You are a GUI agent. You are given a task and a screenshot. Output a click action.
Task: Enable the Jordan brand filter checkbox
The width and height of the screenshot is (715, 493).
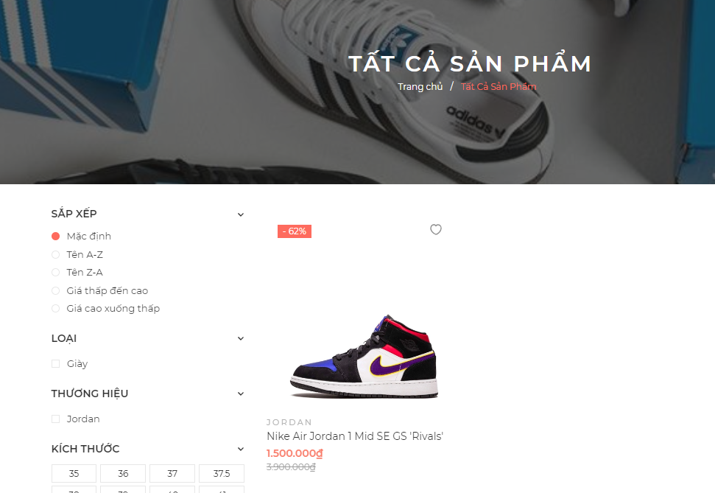pos(56,419)
